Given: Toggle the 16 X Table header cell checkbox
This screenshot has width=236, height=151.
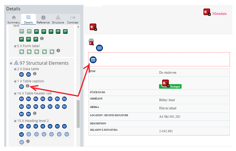Looking at the screenshot, I should pyautogui.click(x=15, y=93).
